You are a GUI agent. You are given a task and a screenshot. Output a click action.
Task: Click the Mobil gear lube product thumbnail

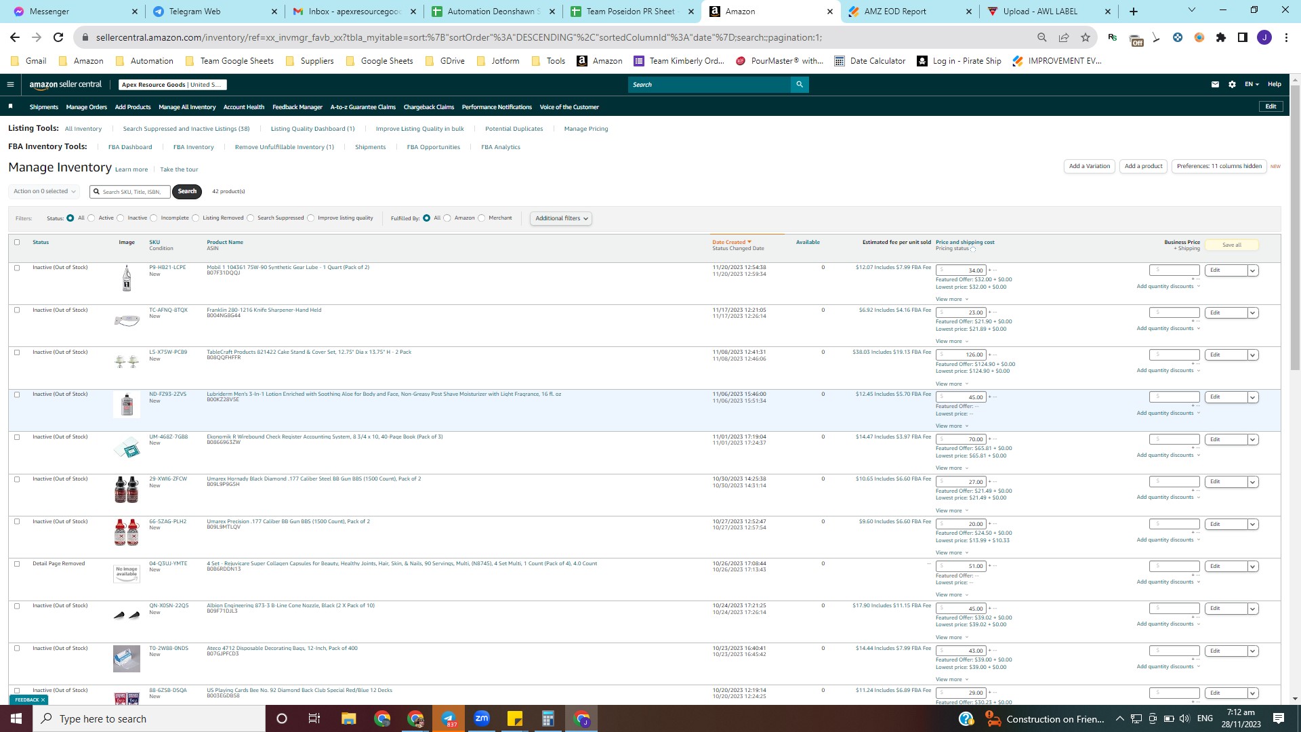pyautogui.click(x=127, y=279)
